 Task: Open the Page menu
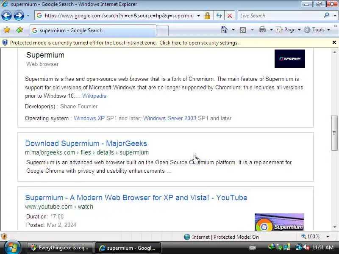(x=289, y=30)
